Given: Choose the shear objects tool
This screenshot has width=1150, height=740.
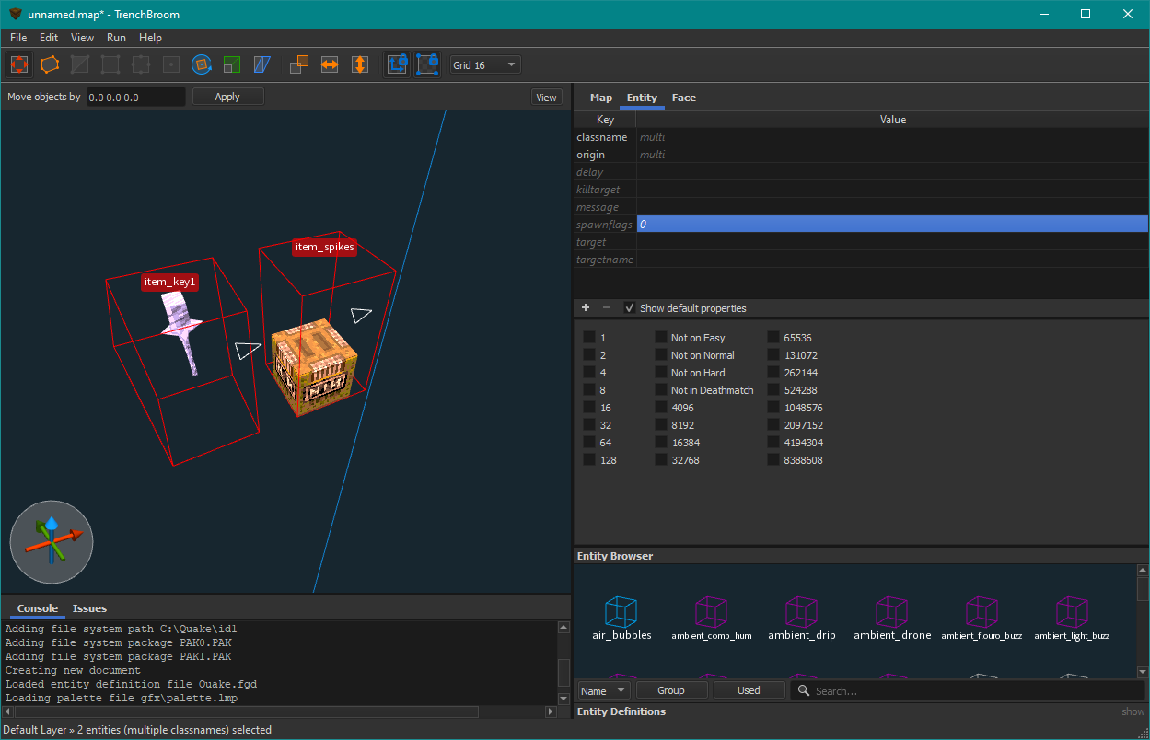Looking at the screenshot, I should [262, 64].
